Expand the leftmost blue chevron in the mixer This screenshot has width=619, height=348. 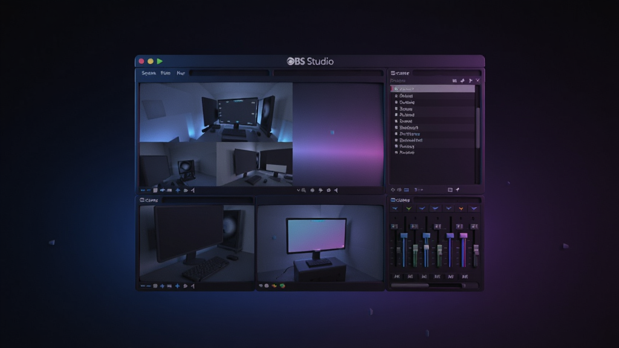[x=395, y=208]
